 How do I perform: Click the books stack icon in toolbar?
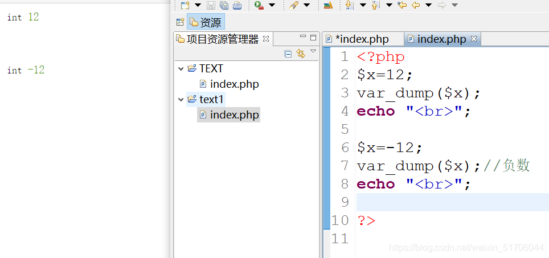328,5
